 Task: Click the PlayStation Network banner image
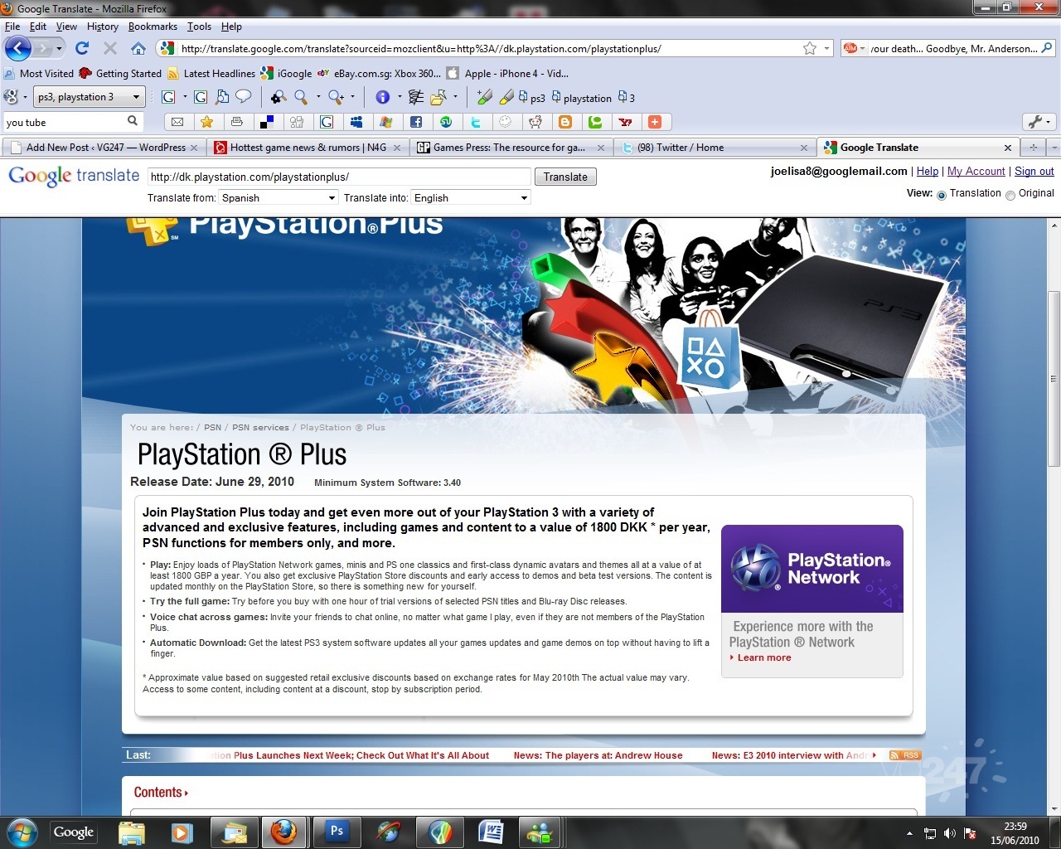pyautogui.click(x=811, y=569)
